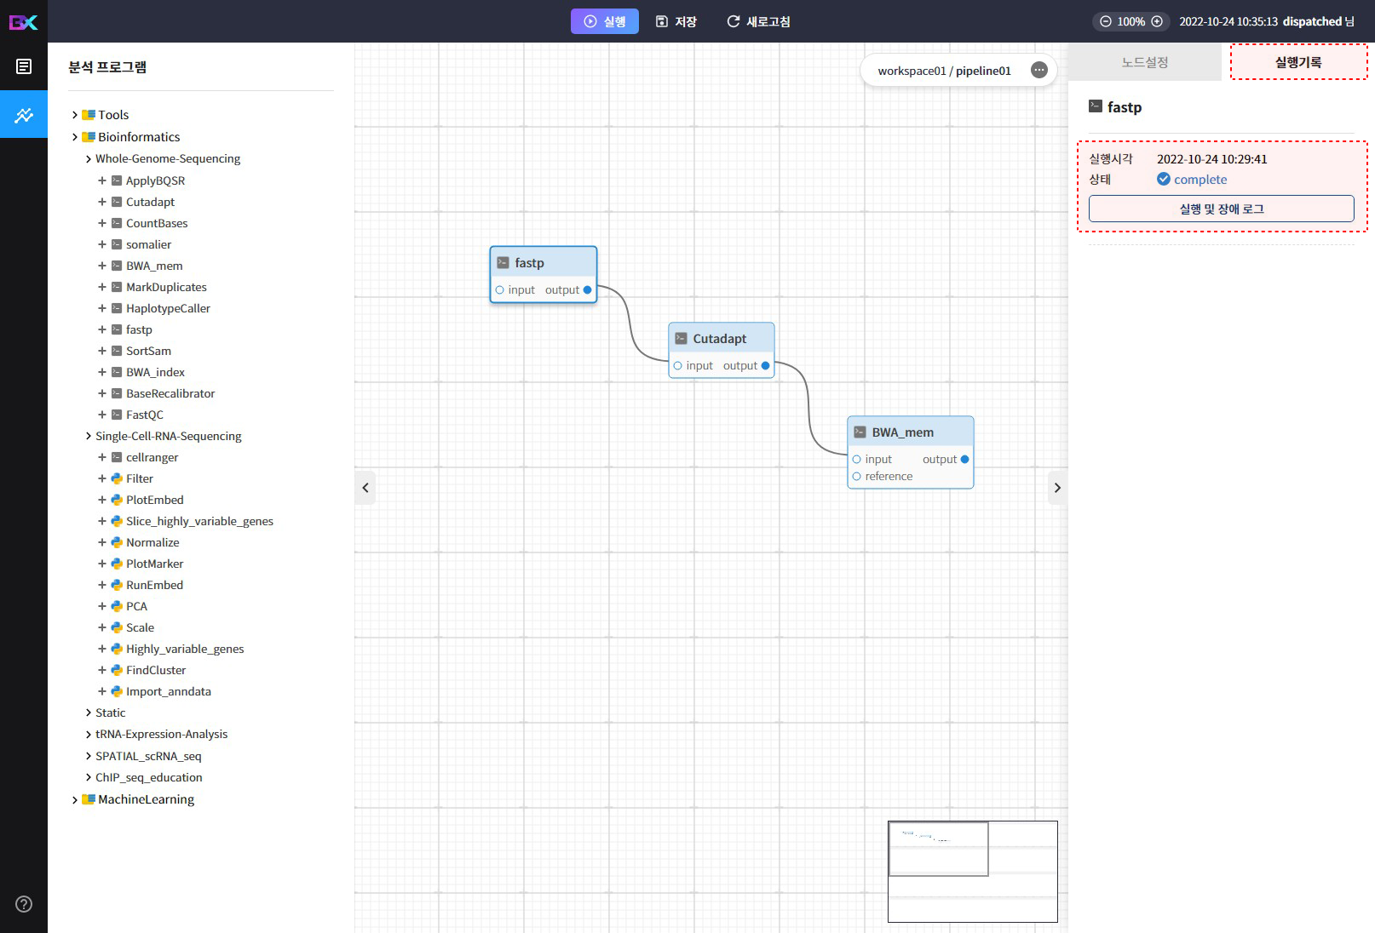Select Slice_highly_variable_genes tree item

point(199,521)
